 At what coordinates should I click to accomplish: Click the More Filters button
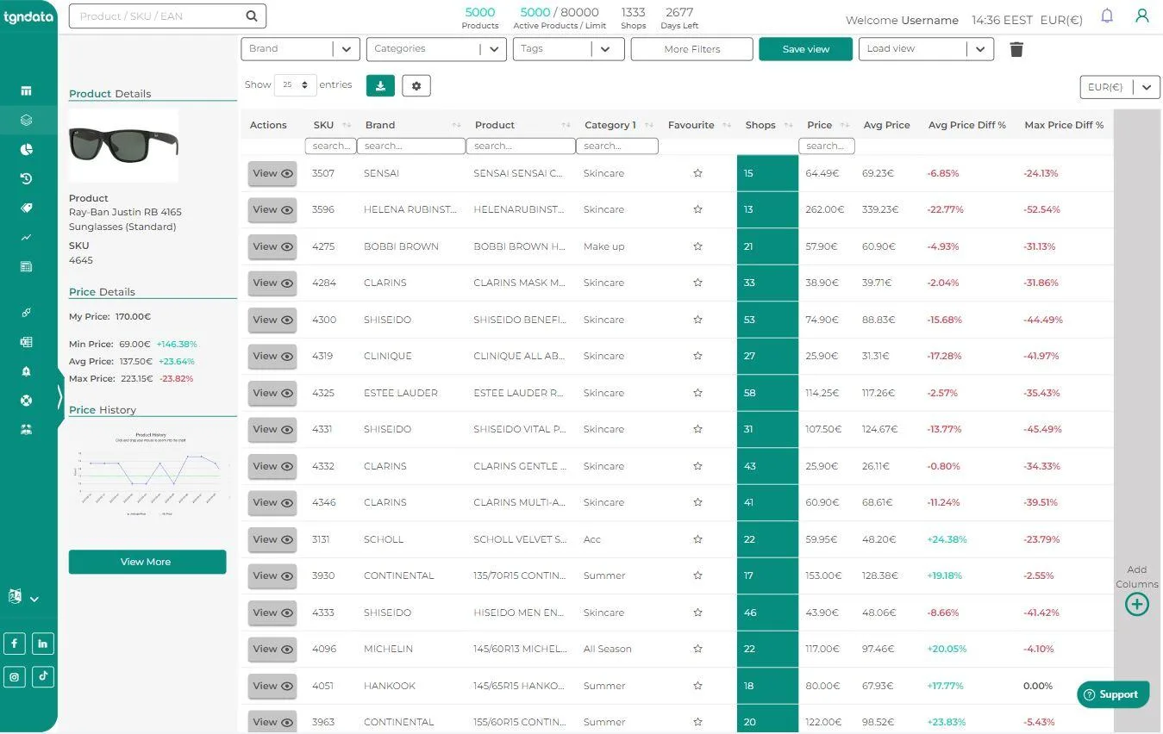692,49
